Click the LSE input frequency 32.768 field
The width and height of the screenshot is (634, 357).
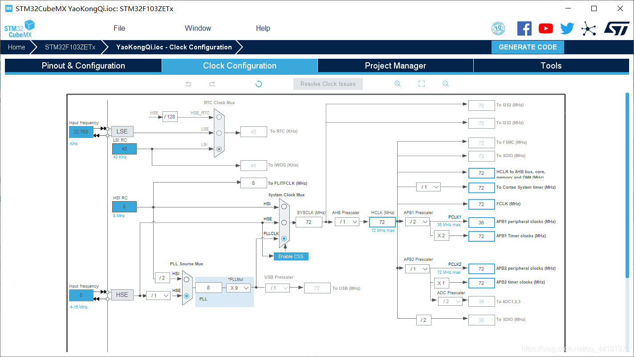(81, 132)
